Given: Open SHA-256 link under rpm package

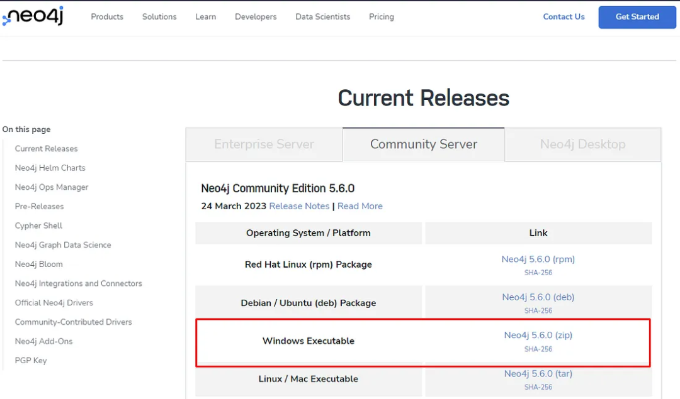Looking at the screenshot, I should (538, 273).
